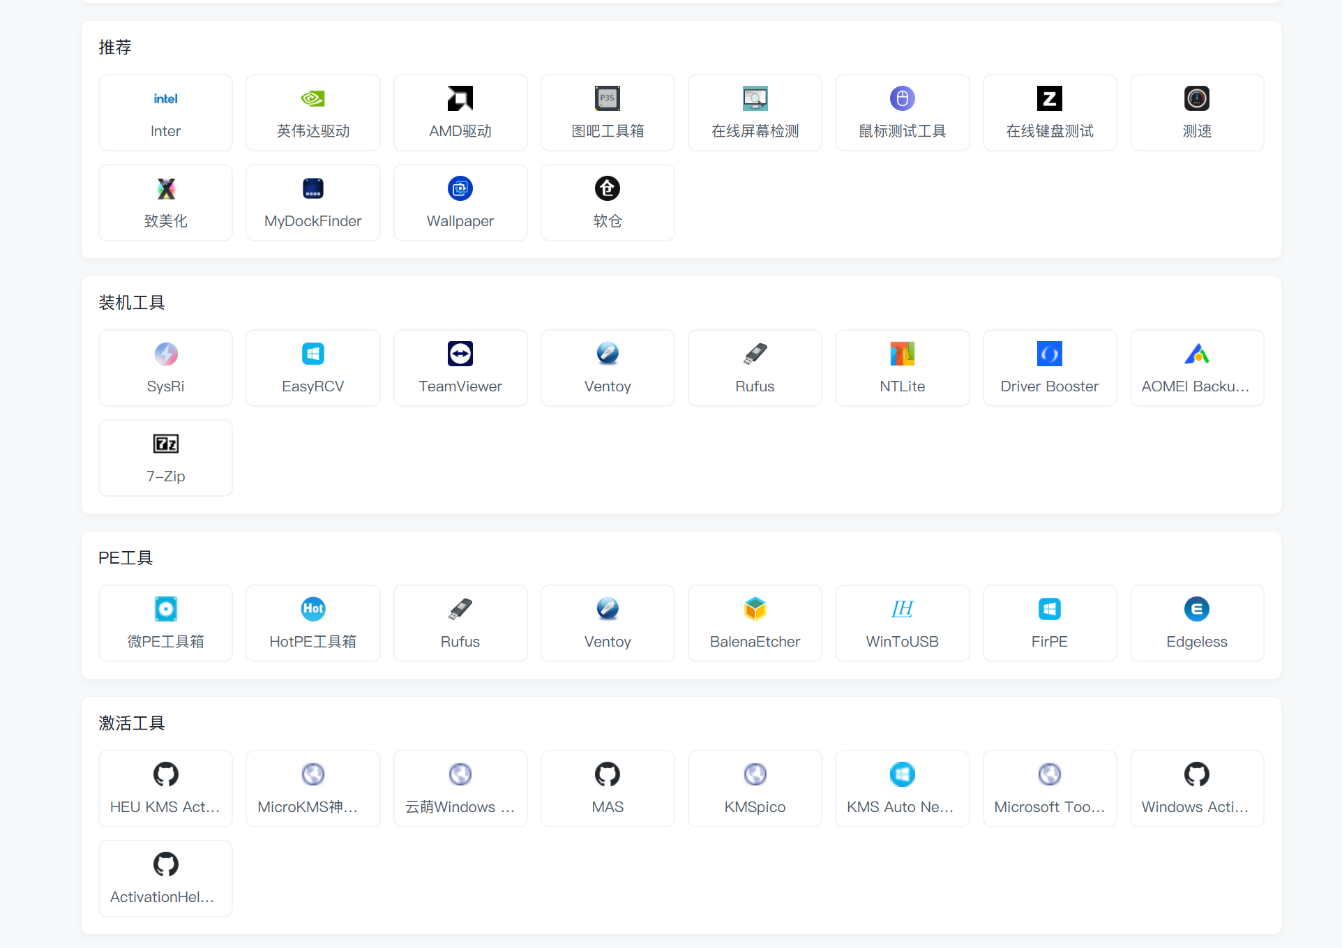Viewport: 1342px width, 948px height.
Task: Open Ventoy in the 装机工具 section
Action: (608, 368)
